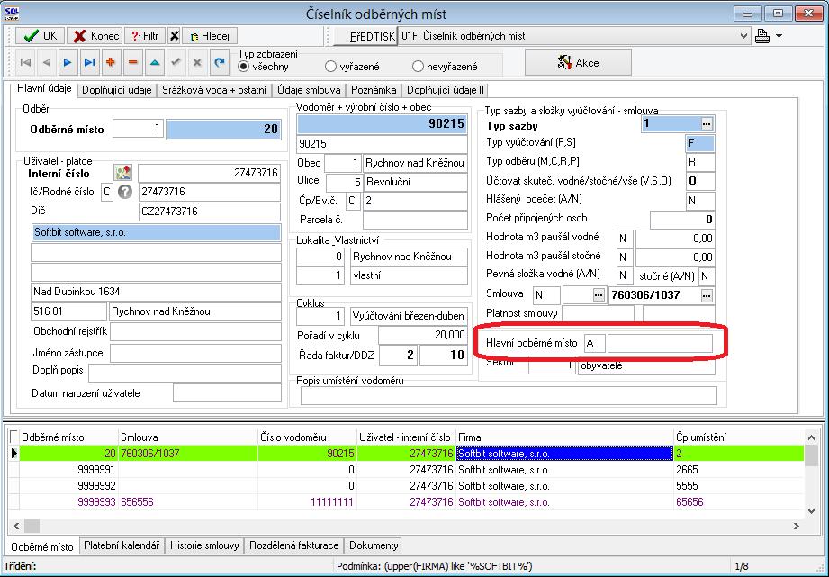This screenshot has width=829, height=577.
Task: Go to next record arrow
Action: pos(68,62)
